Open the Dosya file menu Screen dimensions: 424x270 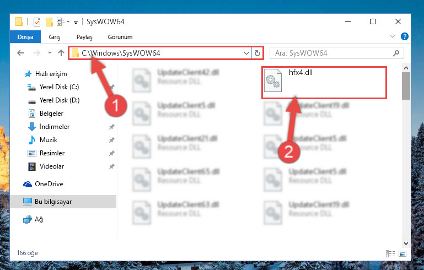pyautogui.click(x=25, y=37)
